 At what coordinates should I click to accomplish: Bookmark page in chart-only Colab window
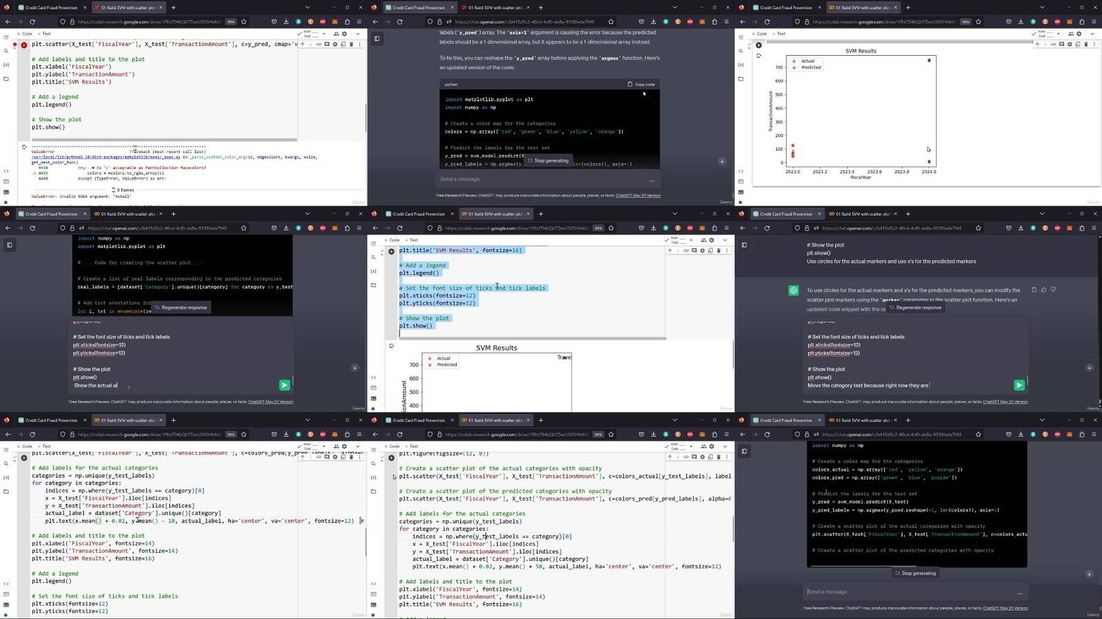click(978, 21)
